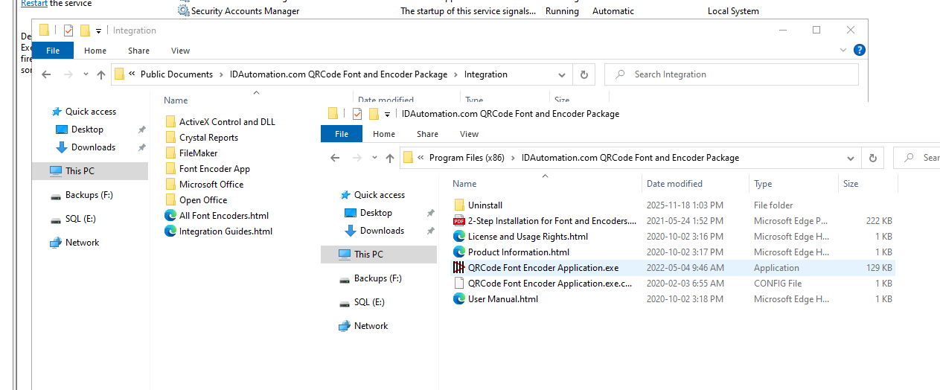Click the Share tab in Integration window
940x390 pixels.
(138, 51)
